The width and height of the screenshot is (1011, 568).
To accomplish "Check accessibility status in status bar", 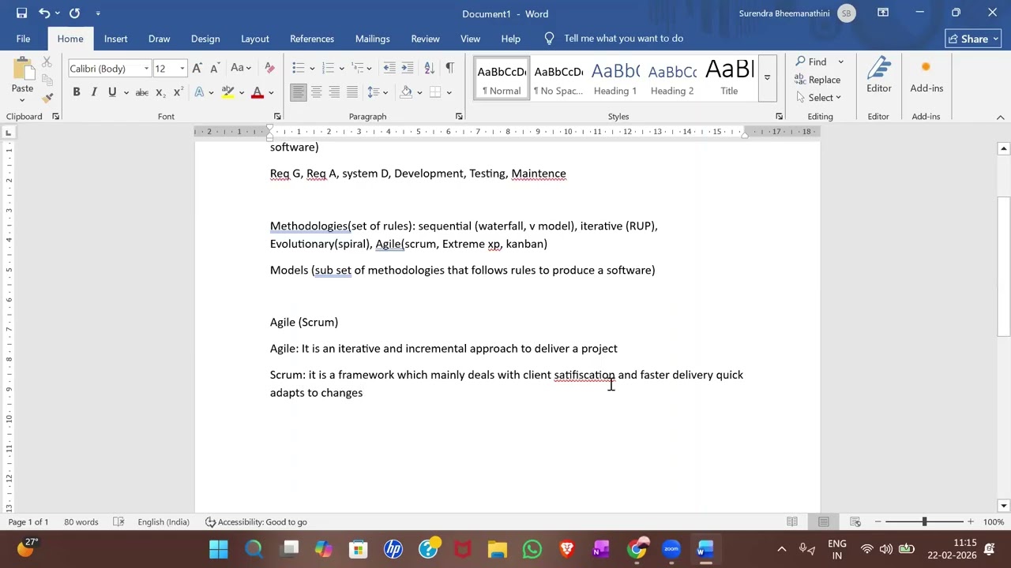I will [x=256, y=522].
